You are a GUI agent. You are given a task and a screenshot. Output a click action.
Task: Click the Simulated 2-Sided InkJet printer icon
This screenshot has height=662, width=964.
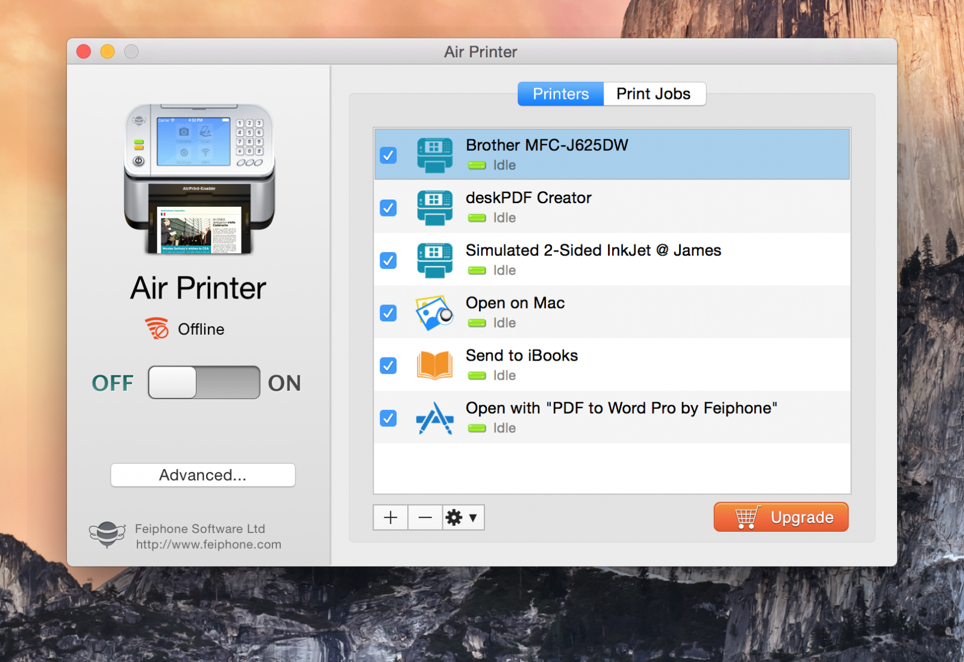point(434,260)
